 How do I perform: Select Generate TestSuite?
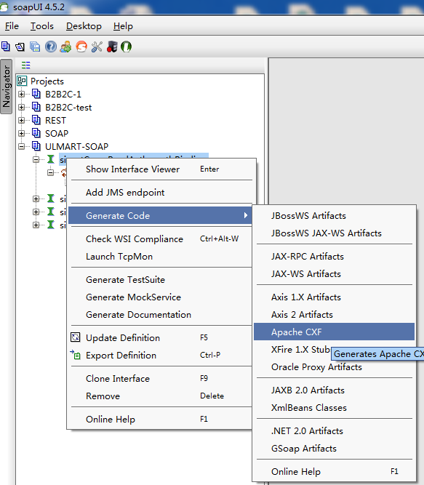(161, 280)
